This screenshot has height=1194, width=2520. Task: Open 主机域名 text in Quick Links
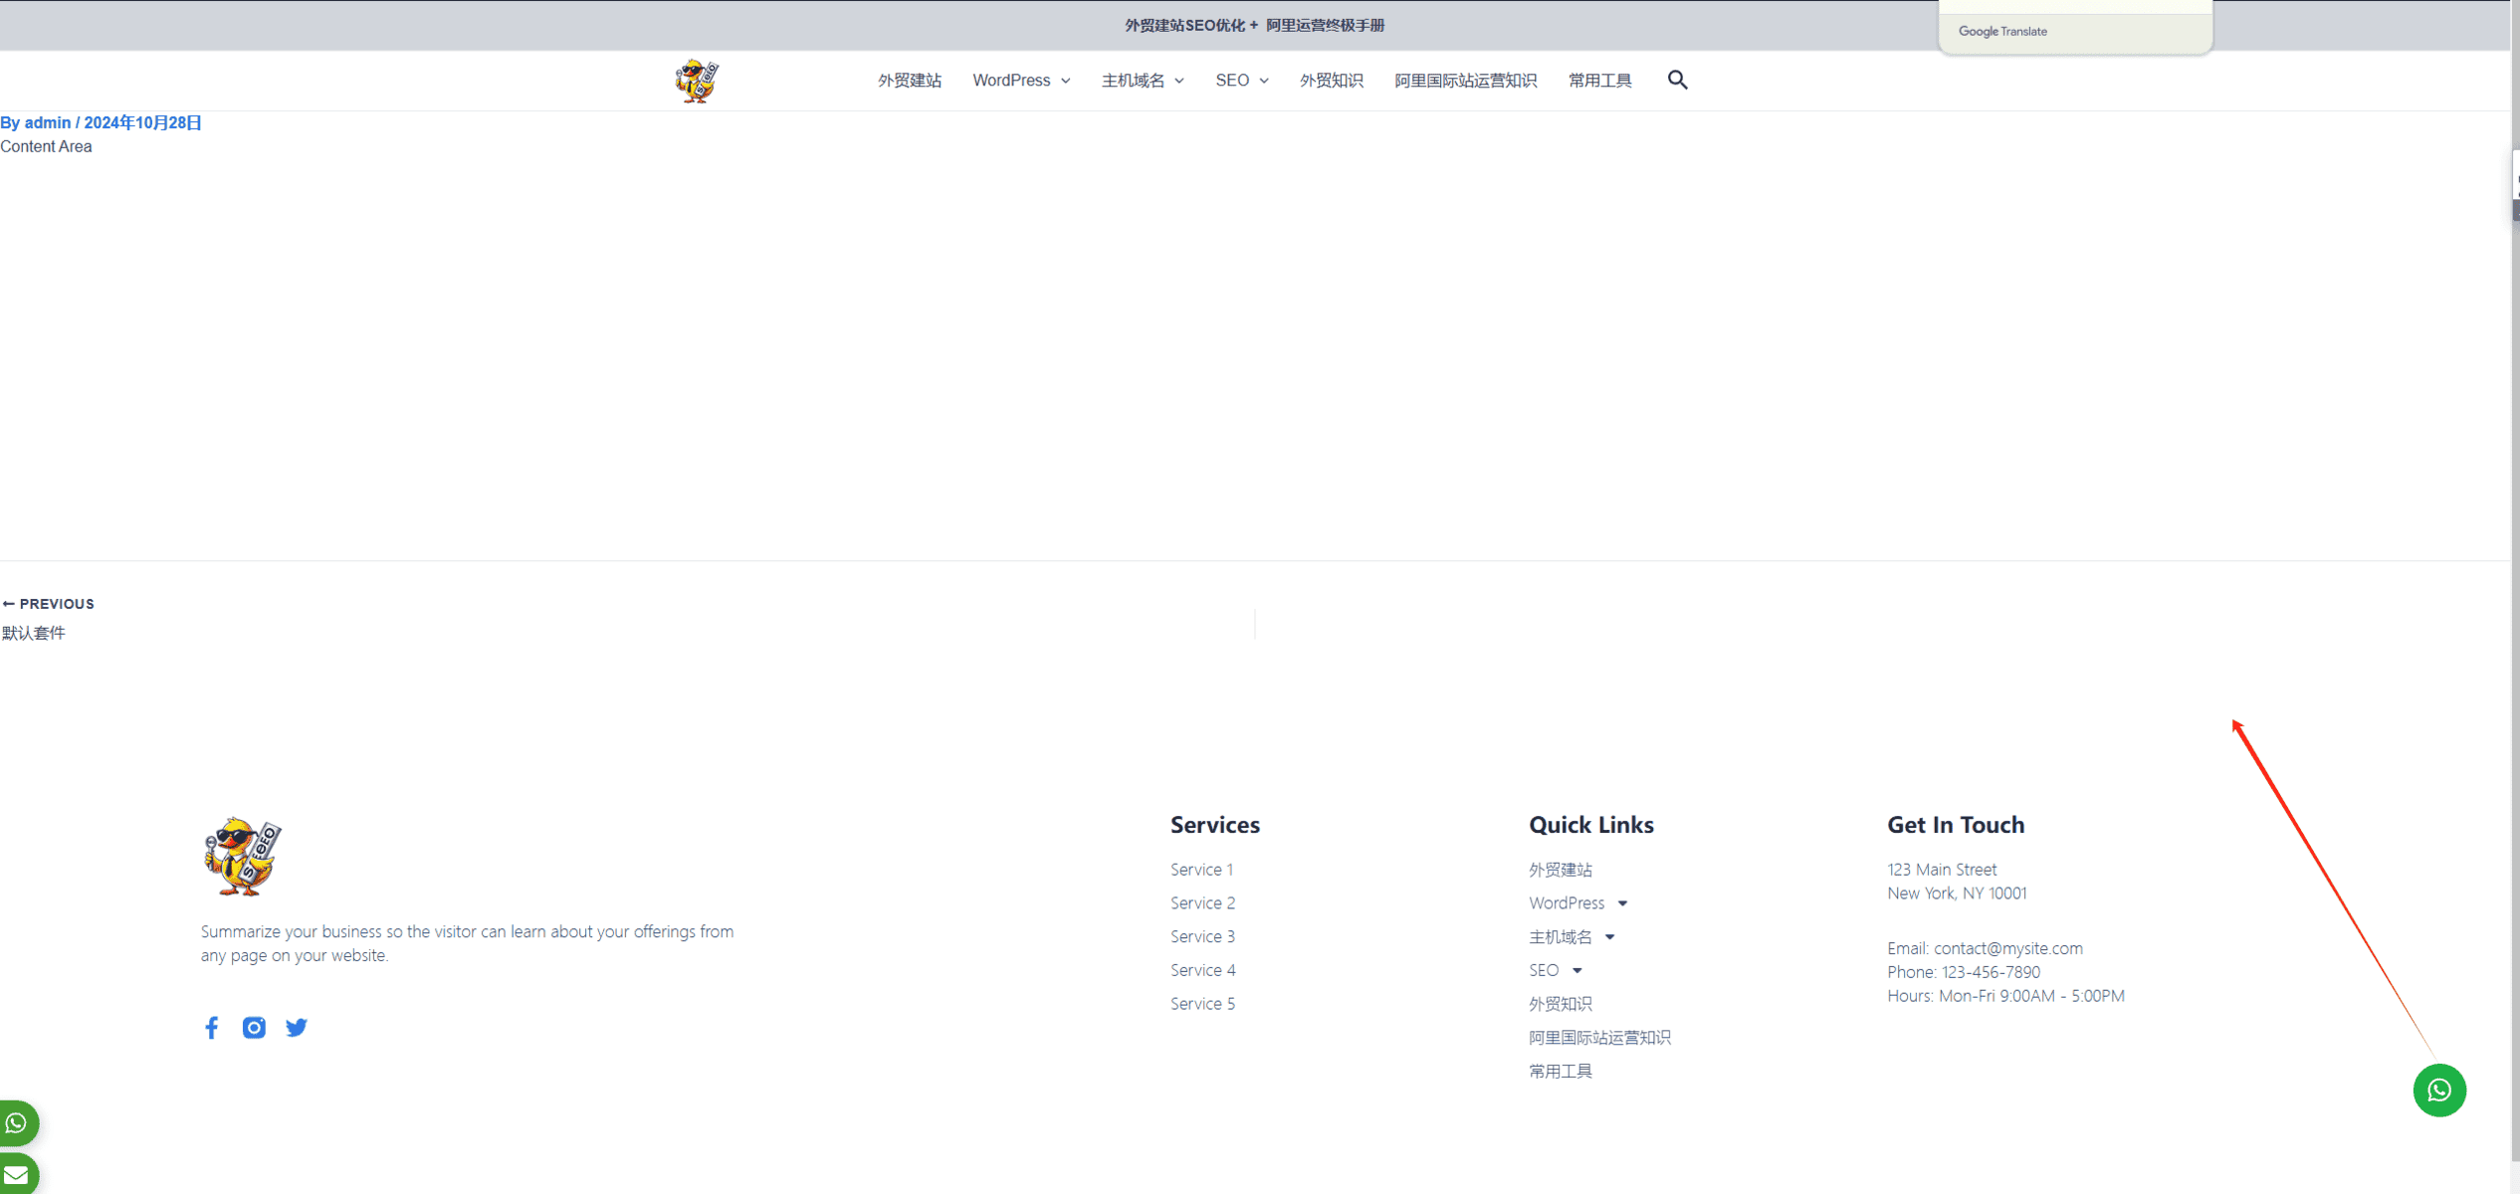[1560, 937]
